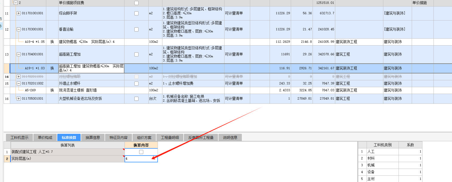The width and height of the screenshot is (452, 182).
Task: Collapse the 单价措施项目费 group row 2
Action: [x=16, y=3]
